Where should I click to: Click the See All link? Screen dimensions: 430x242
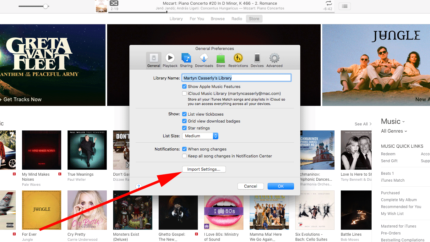pos(363,124)
